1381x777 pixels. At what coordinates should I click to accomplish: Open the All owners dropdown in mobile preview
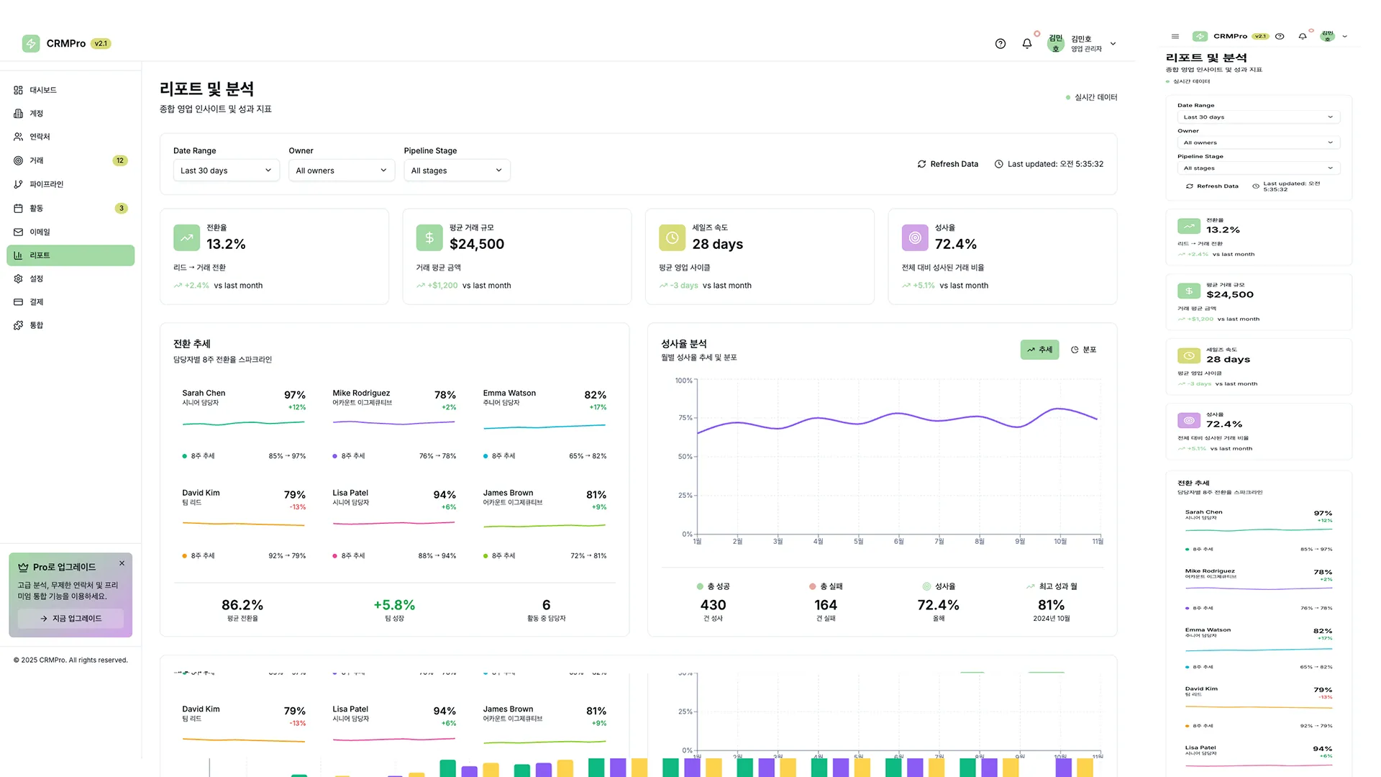click(x=1258, y=142)
